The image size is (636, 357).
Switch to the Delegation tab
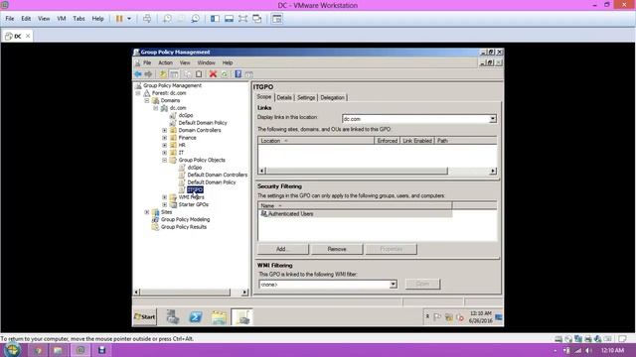[x=332, y=97]
